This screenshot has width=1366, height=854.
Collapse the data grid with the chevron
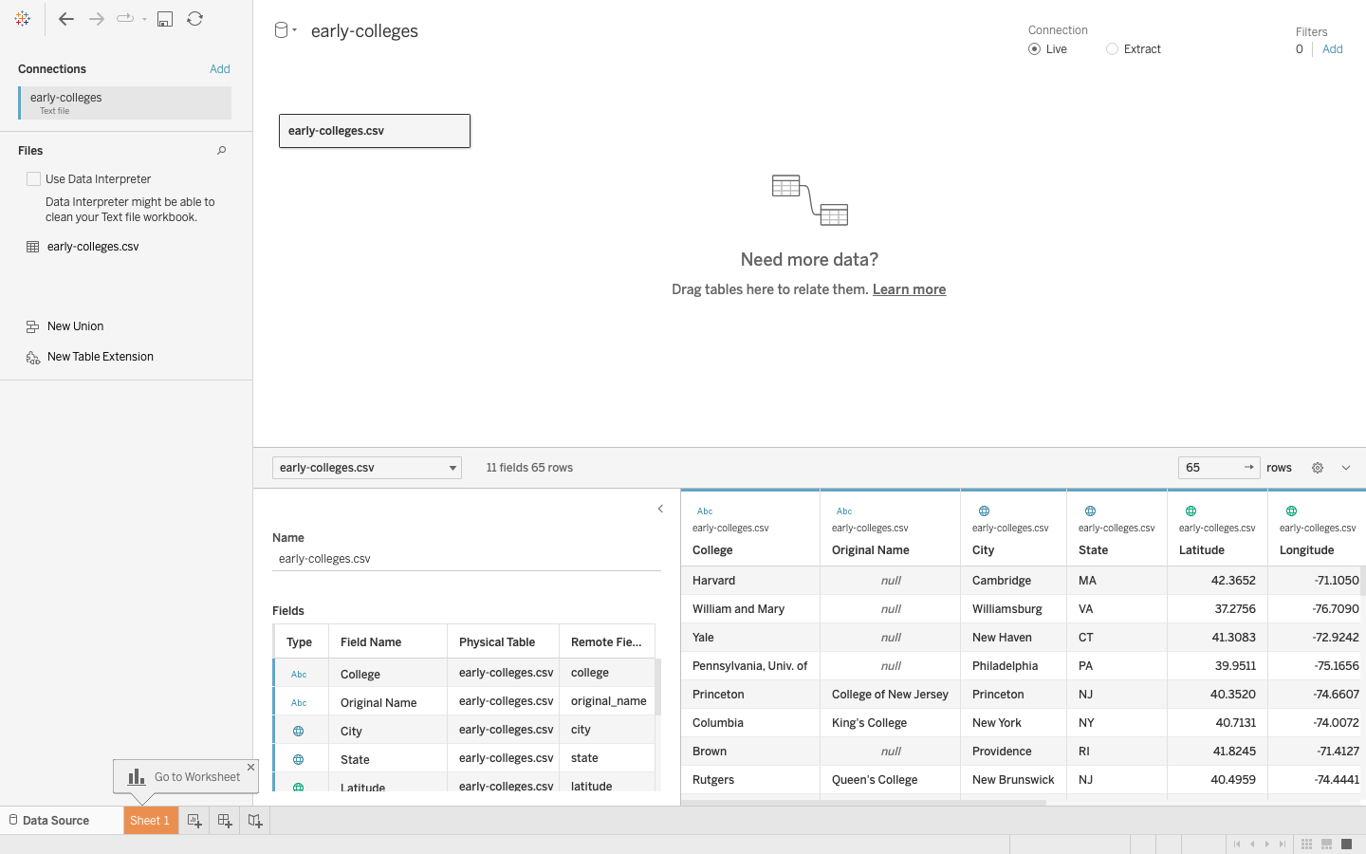[1346, 468]
